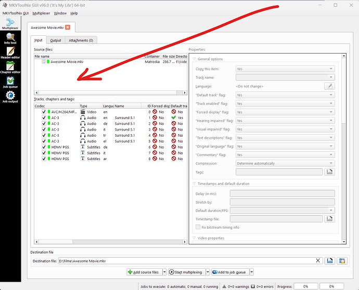Click the headphones icon of Audio 'tr' track
Image resolution: width=359 pixels, height=290 pixels.
pyautogui.click(x=83, y=135)
